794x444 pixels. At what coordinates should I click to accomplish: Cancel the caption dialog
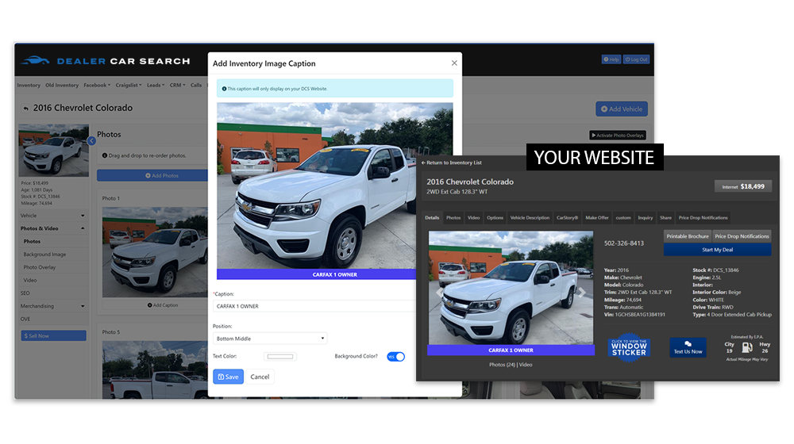[260, 377]
